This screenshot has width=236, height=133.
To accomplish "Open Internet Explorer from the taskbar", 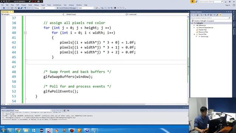I will pyautogui.click(x=11, y=130).
